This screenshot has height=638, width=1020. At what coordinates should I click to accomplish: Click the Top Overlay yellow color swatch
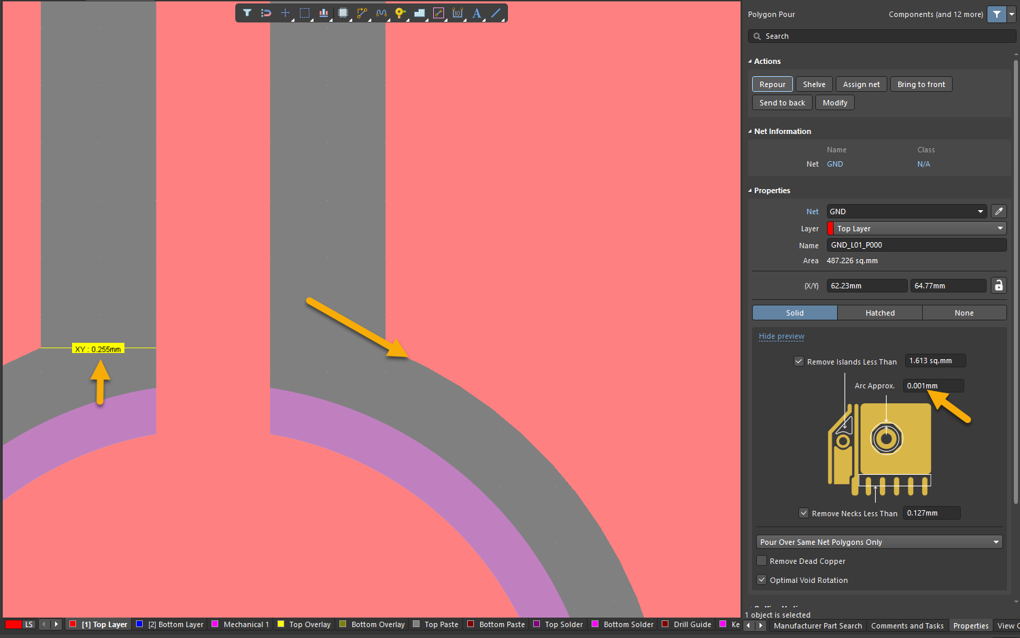[x=281, y=624]
